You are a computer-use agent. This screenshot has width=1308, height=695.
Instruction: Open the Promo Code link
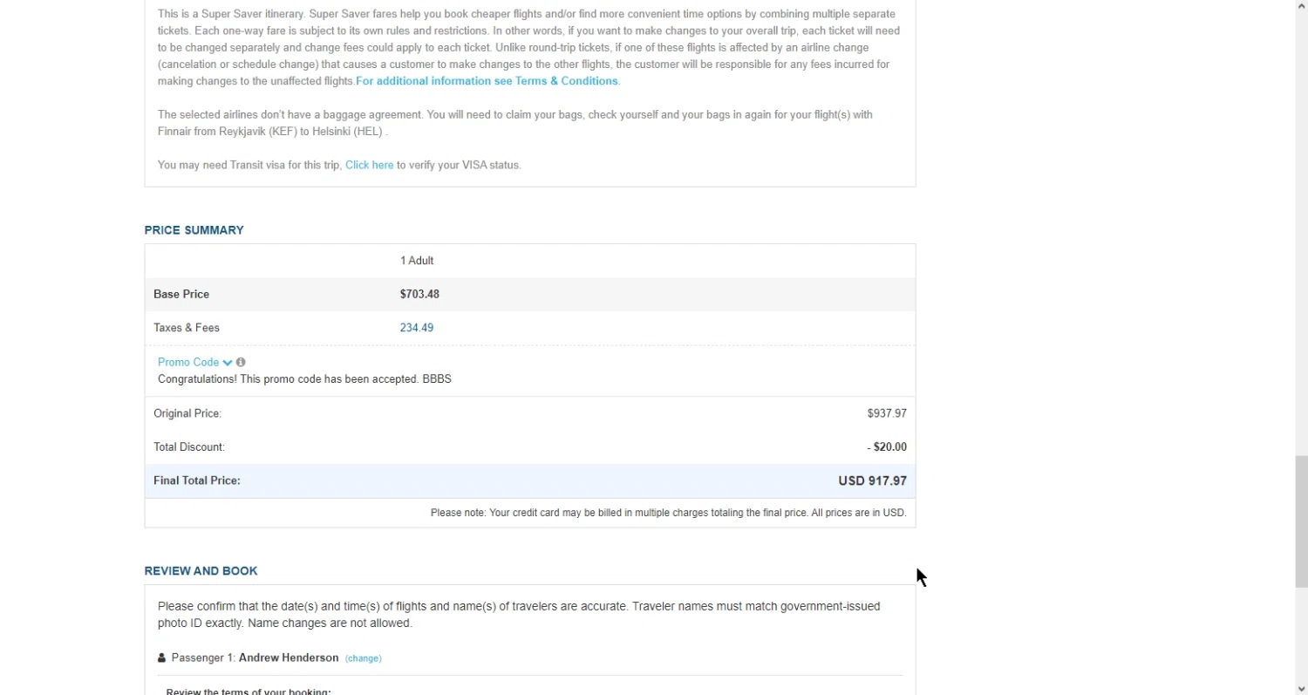tap(188, 362)
